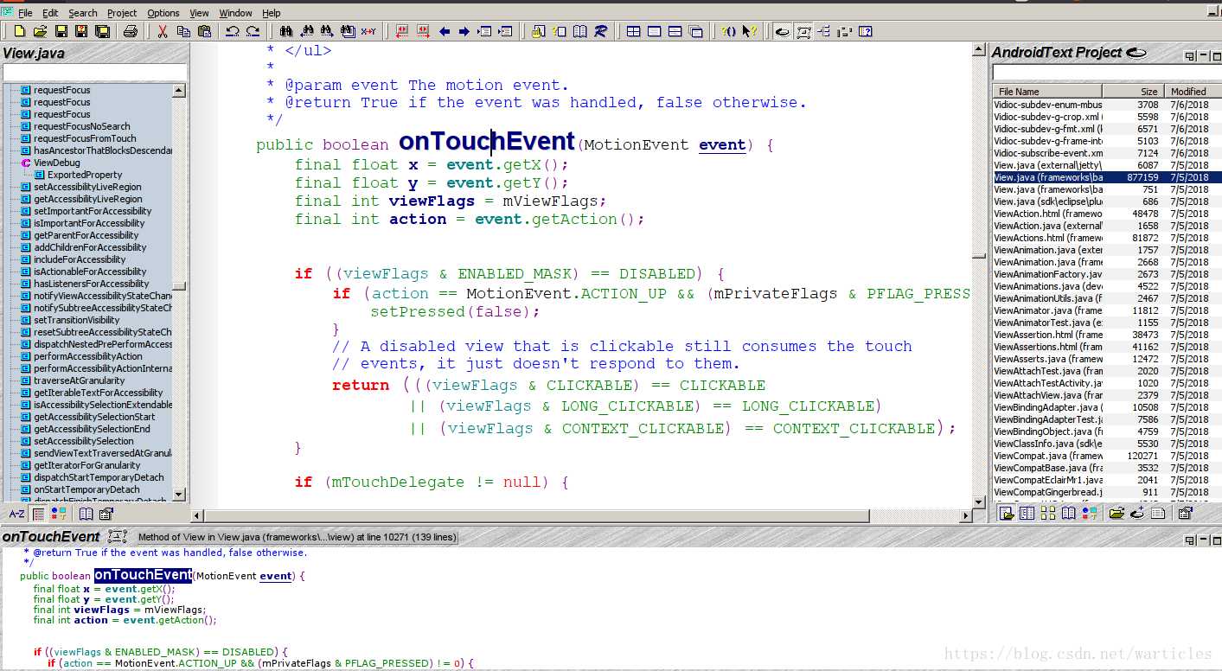Select the highlighted View.java 877159 file row

point(1107,177)
